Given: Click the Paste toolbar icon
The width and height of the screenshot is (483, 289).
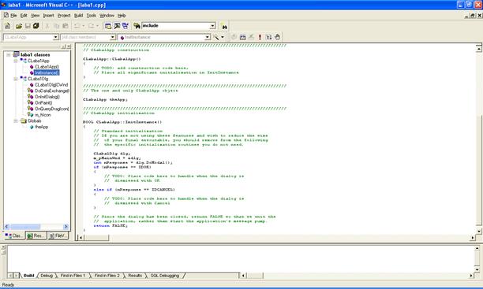Looking at the screenshot, I should 65,26.
